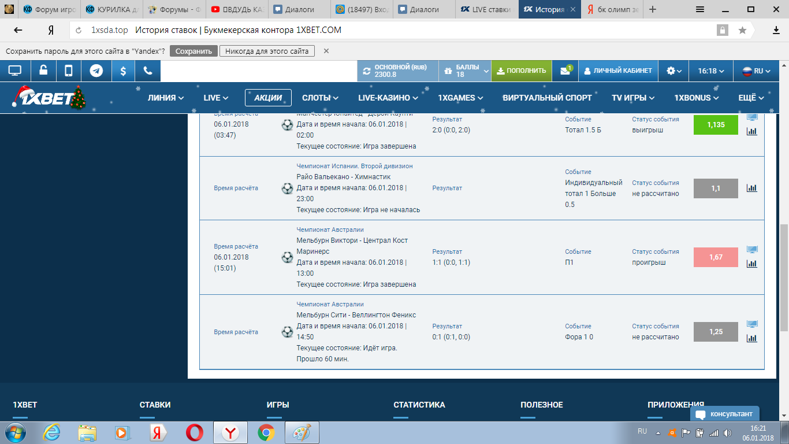Switch to the 'бк олимп' browser tab

[x=612, y=9]
